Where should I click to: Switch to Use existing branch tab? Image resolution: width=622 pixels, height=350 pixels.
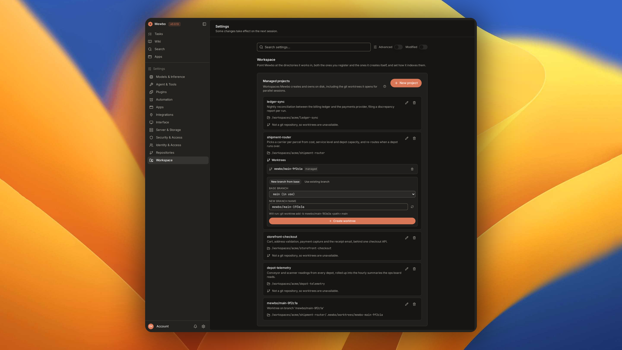[317, 182]
